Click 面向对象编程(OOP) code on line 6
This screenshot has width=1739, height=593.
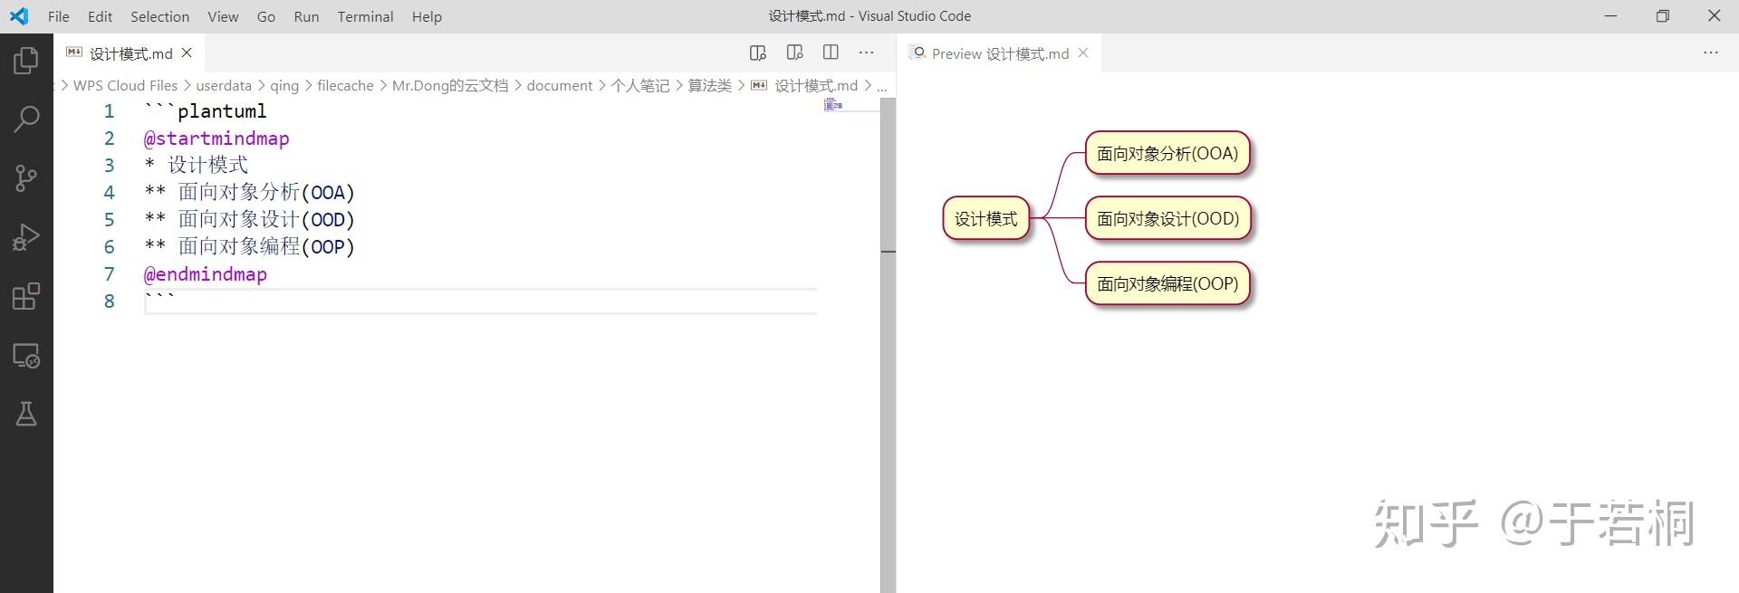tap(266, 246)
